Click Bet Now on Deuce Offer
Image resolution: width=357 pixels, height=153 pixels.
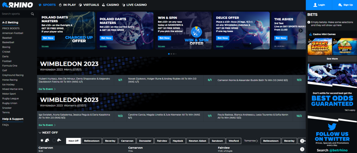tap(223, 38)
